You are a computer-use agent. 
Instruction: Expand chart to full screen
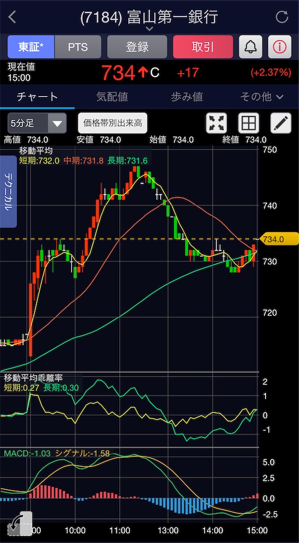click(x=217, y=123)
